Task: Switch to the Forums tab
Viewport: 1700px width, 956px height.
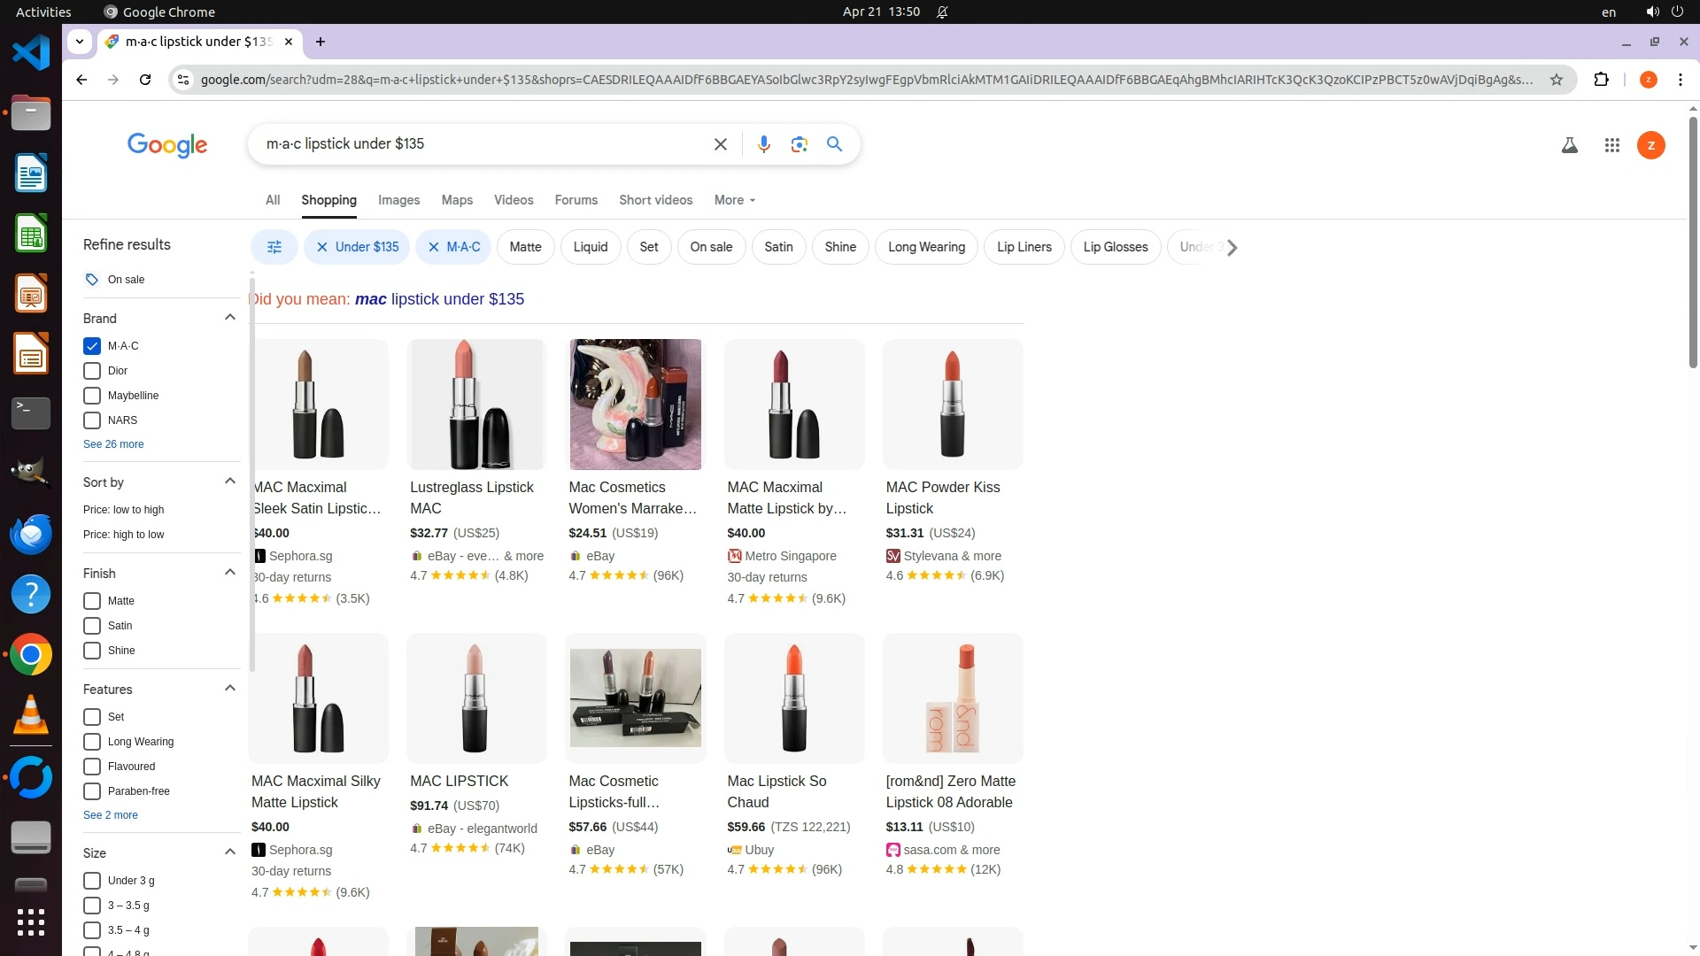Action: click(576, 200)
